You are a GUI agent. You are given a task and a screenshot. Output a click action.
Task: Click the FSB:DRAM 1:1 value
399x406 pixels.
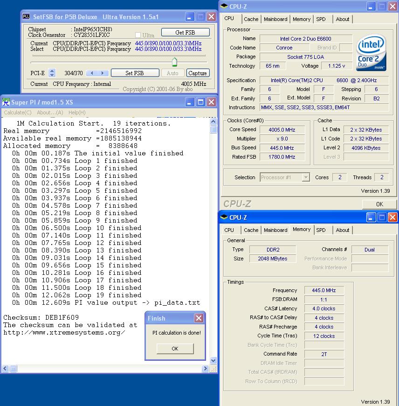coord(324,300)
